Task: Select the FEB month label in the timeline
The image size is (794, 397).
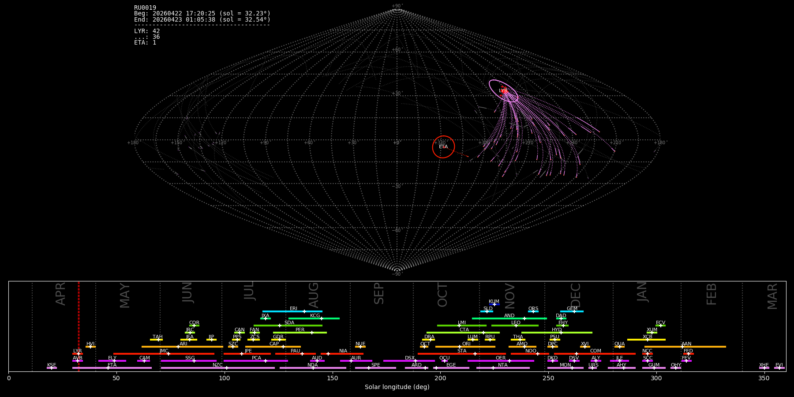Action: [712, 294]
